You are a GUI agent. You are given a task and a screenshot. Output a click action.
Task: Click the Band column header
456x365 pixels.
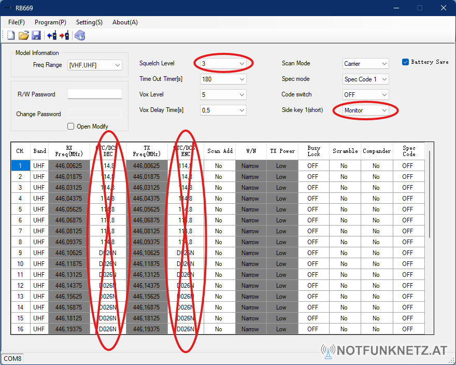[x=39, y=151]
